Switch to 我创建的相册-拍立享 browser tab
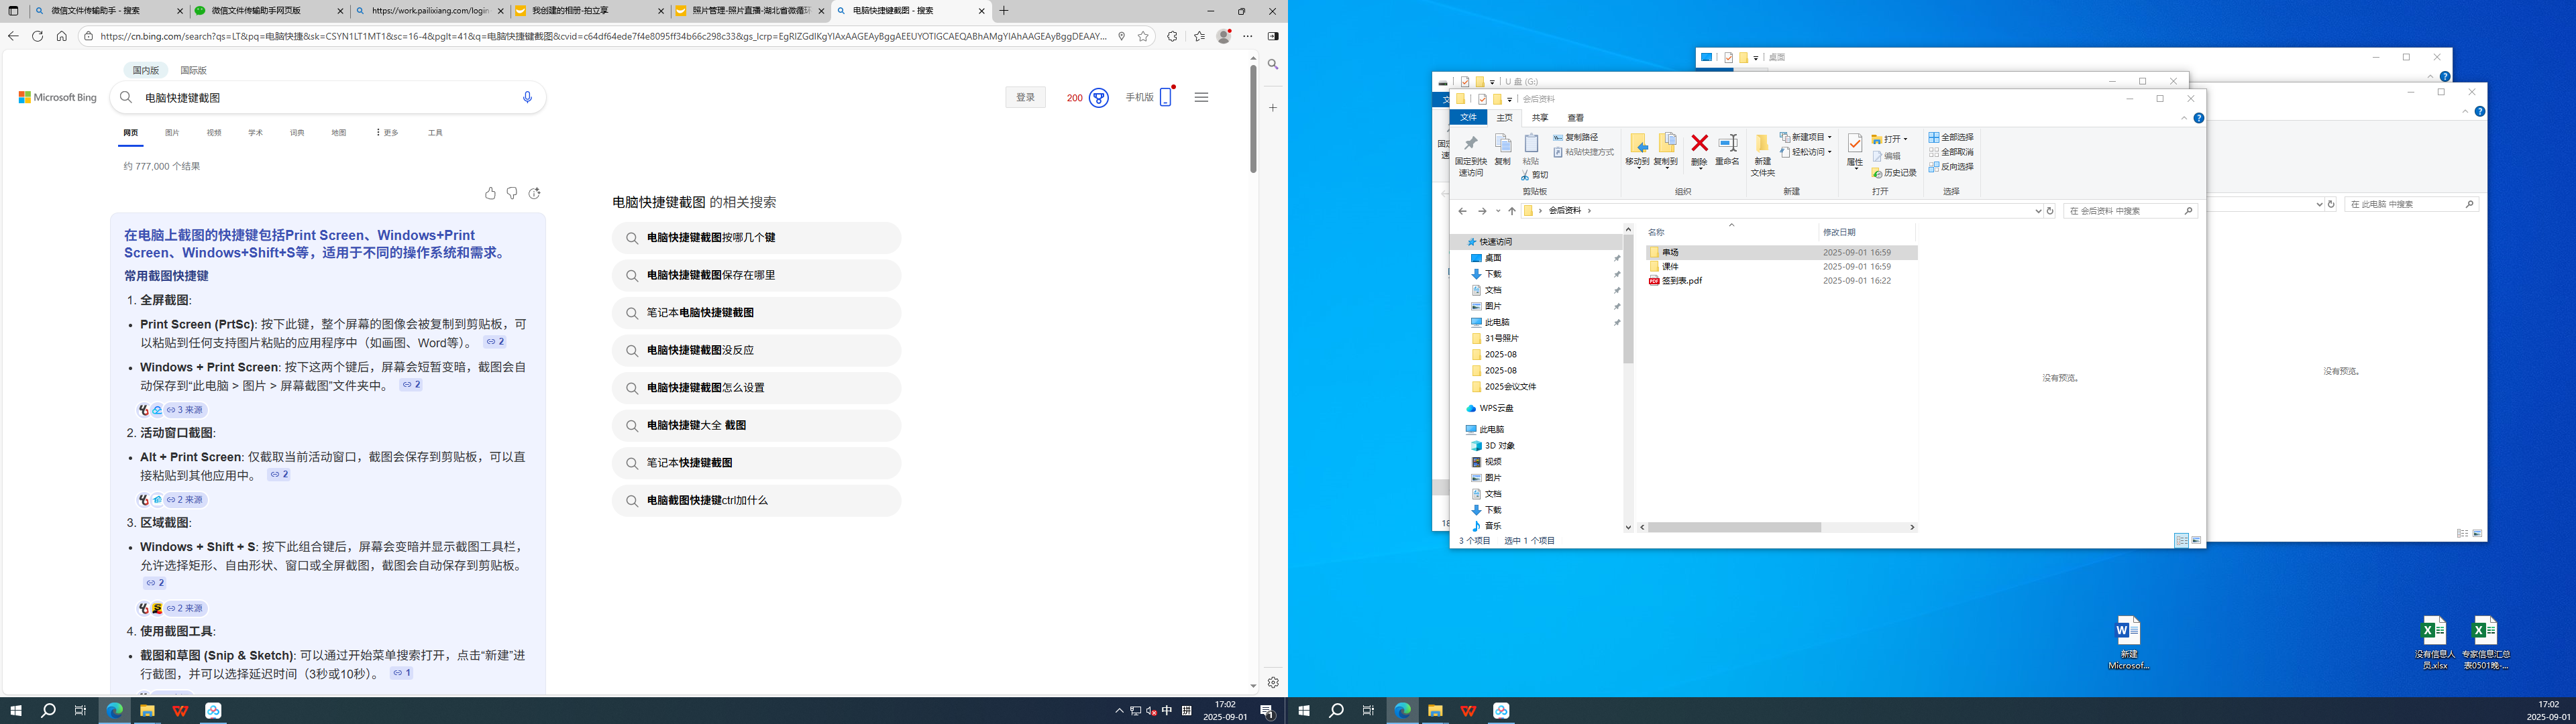The width and height of the screenshot is (2576, 724). tap(590, 11)
